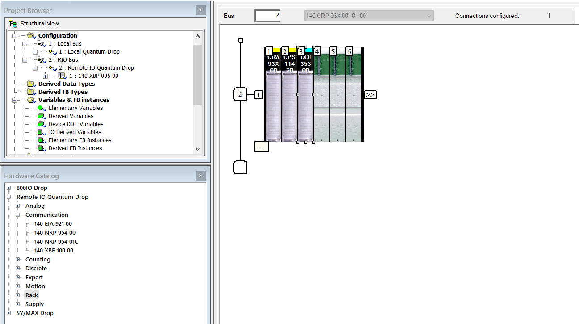Image resolution: width=579 pixels, height=324 pixels.
Task: Click the 140 XBP 006 00 rack icon
Action: click(63, 76)
